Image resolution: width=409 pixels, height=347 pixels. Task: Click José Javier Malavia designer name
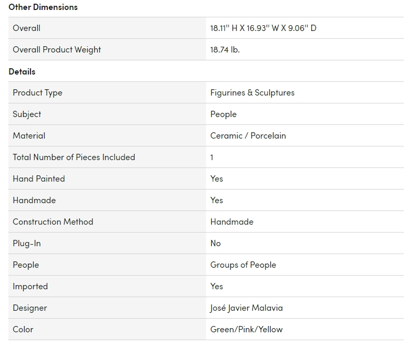[247, 308]
